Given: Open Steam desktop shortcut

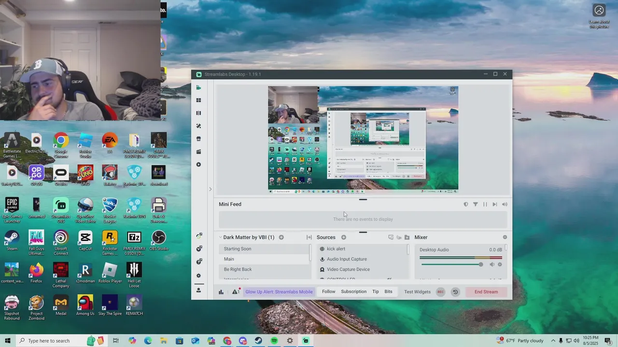Looking at the screenshot, I should click(12, 241).
